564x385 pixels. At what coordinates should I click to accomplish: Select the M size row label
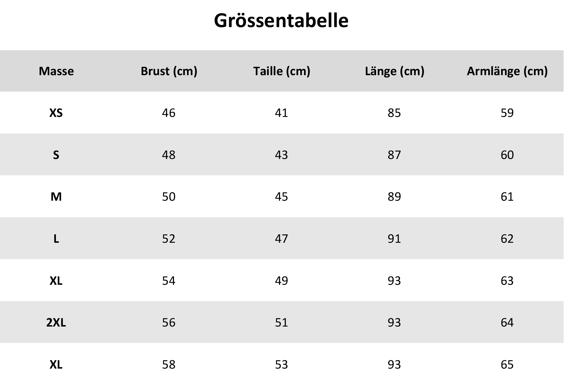pyautogui.click(x=56, y=197)
